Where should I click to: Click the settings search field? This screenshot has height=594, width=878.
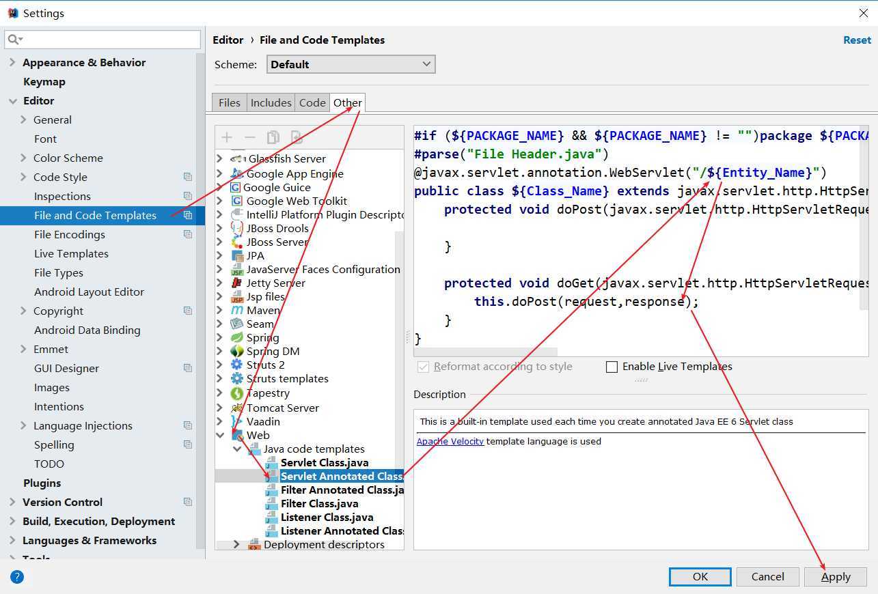102,39
